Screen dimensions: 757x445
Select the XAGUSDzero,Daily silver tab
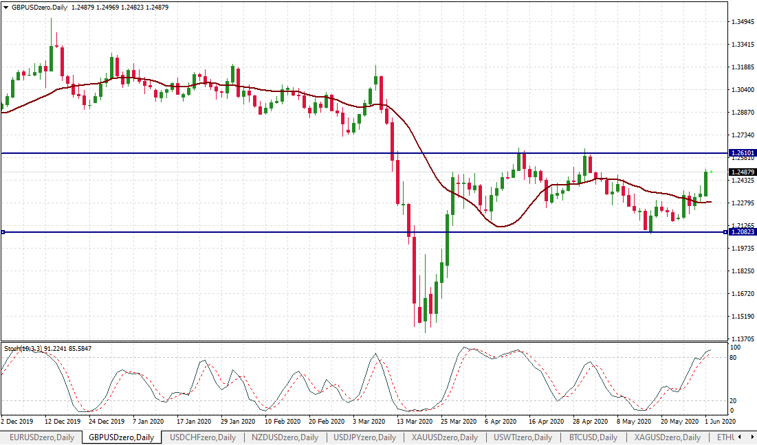point(667,437)
